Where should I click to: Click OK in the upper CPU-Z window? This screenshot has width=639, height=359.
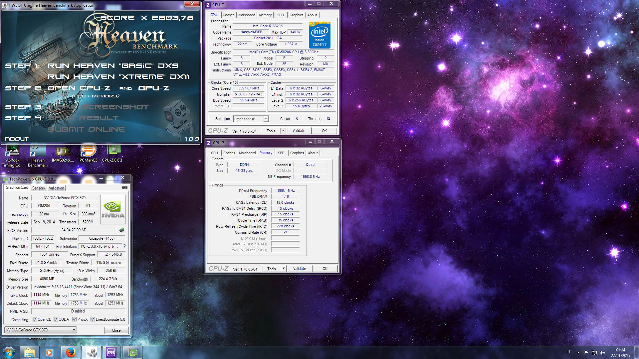coord(324,131)
